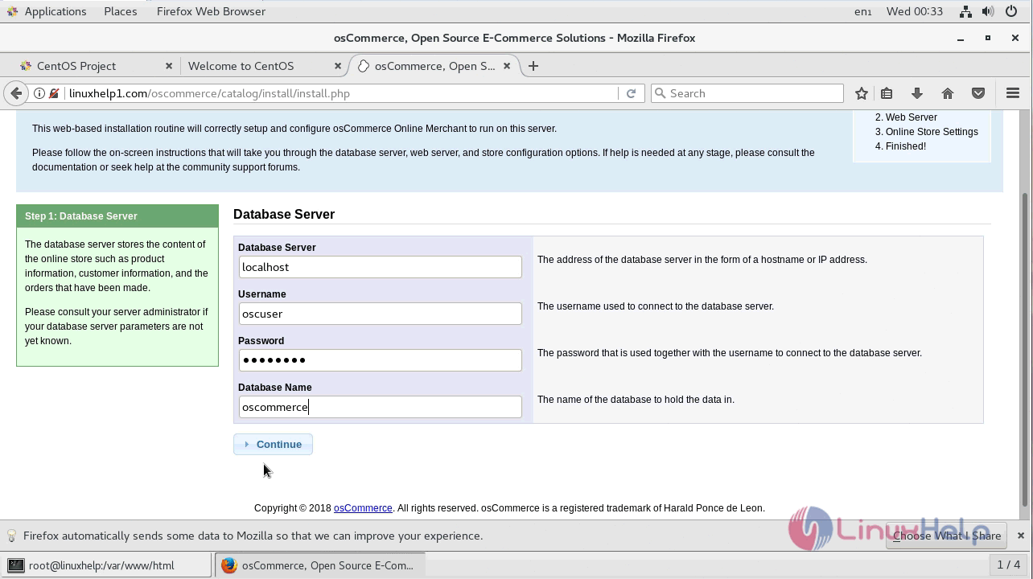Focus the Database Server field
Viewport: 1033px width, 579px height.
(380, 267)
